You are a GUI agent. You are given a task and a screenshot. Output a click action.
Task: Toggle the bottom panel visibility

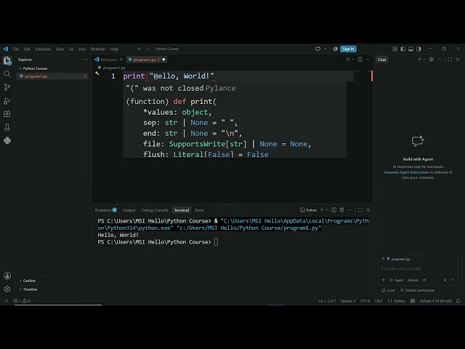pyautogui.click(x=411, y=49)
